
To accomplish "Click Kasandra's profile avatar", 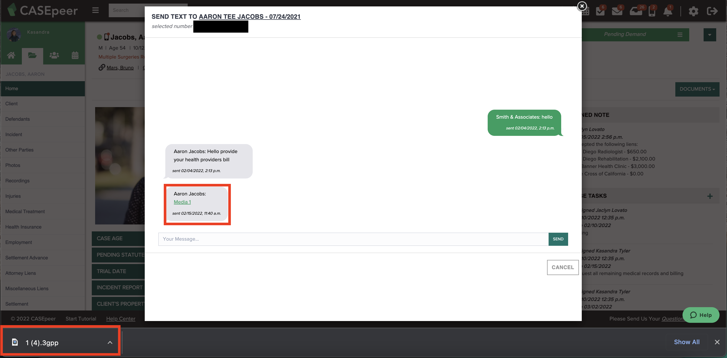I will (14, 35).
